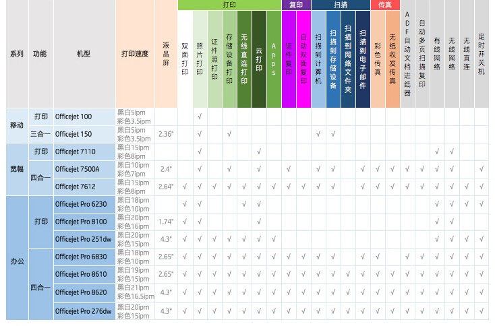
Task: Click Officejet 150's 扫描到计算机 checkmark
Action: point(318,134)
